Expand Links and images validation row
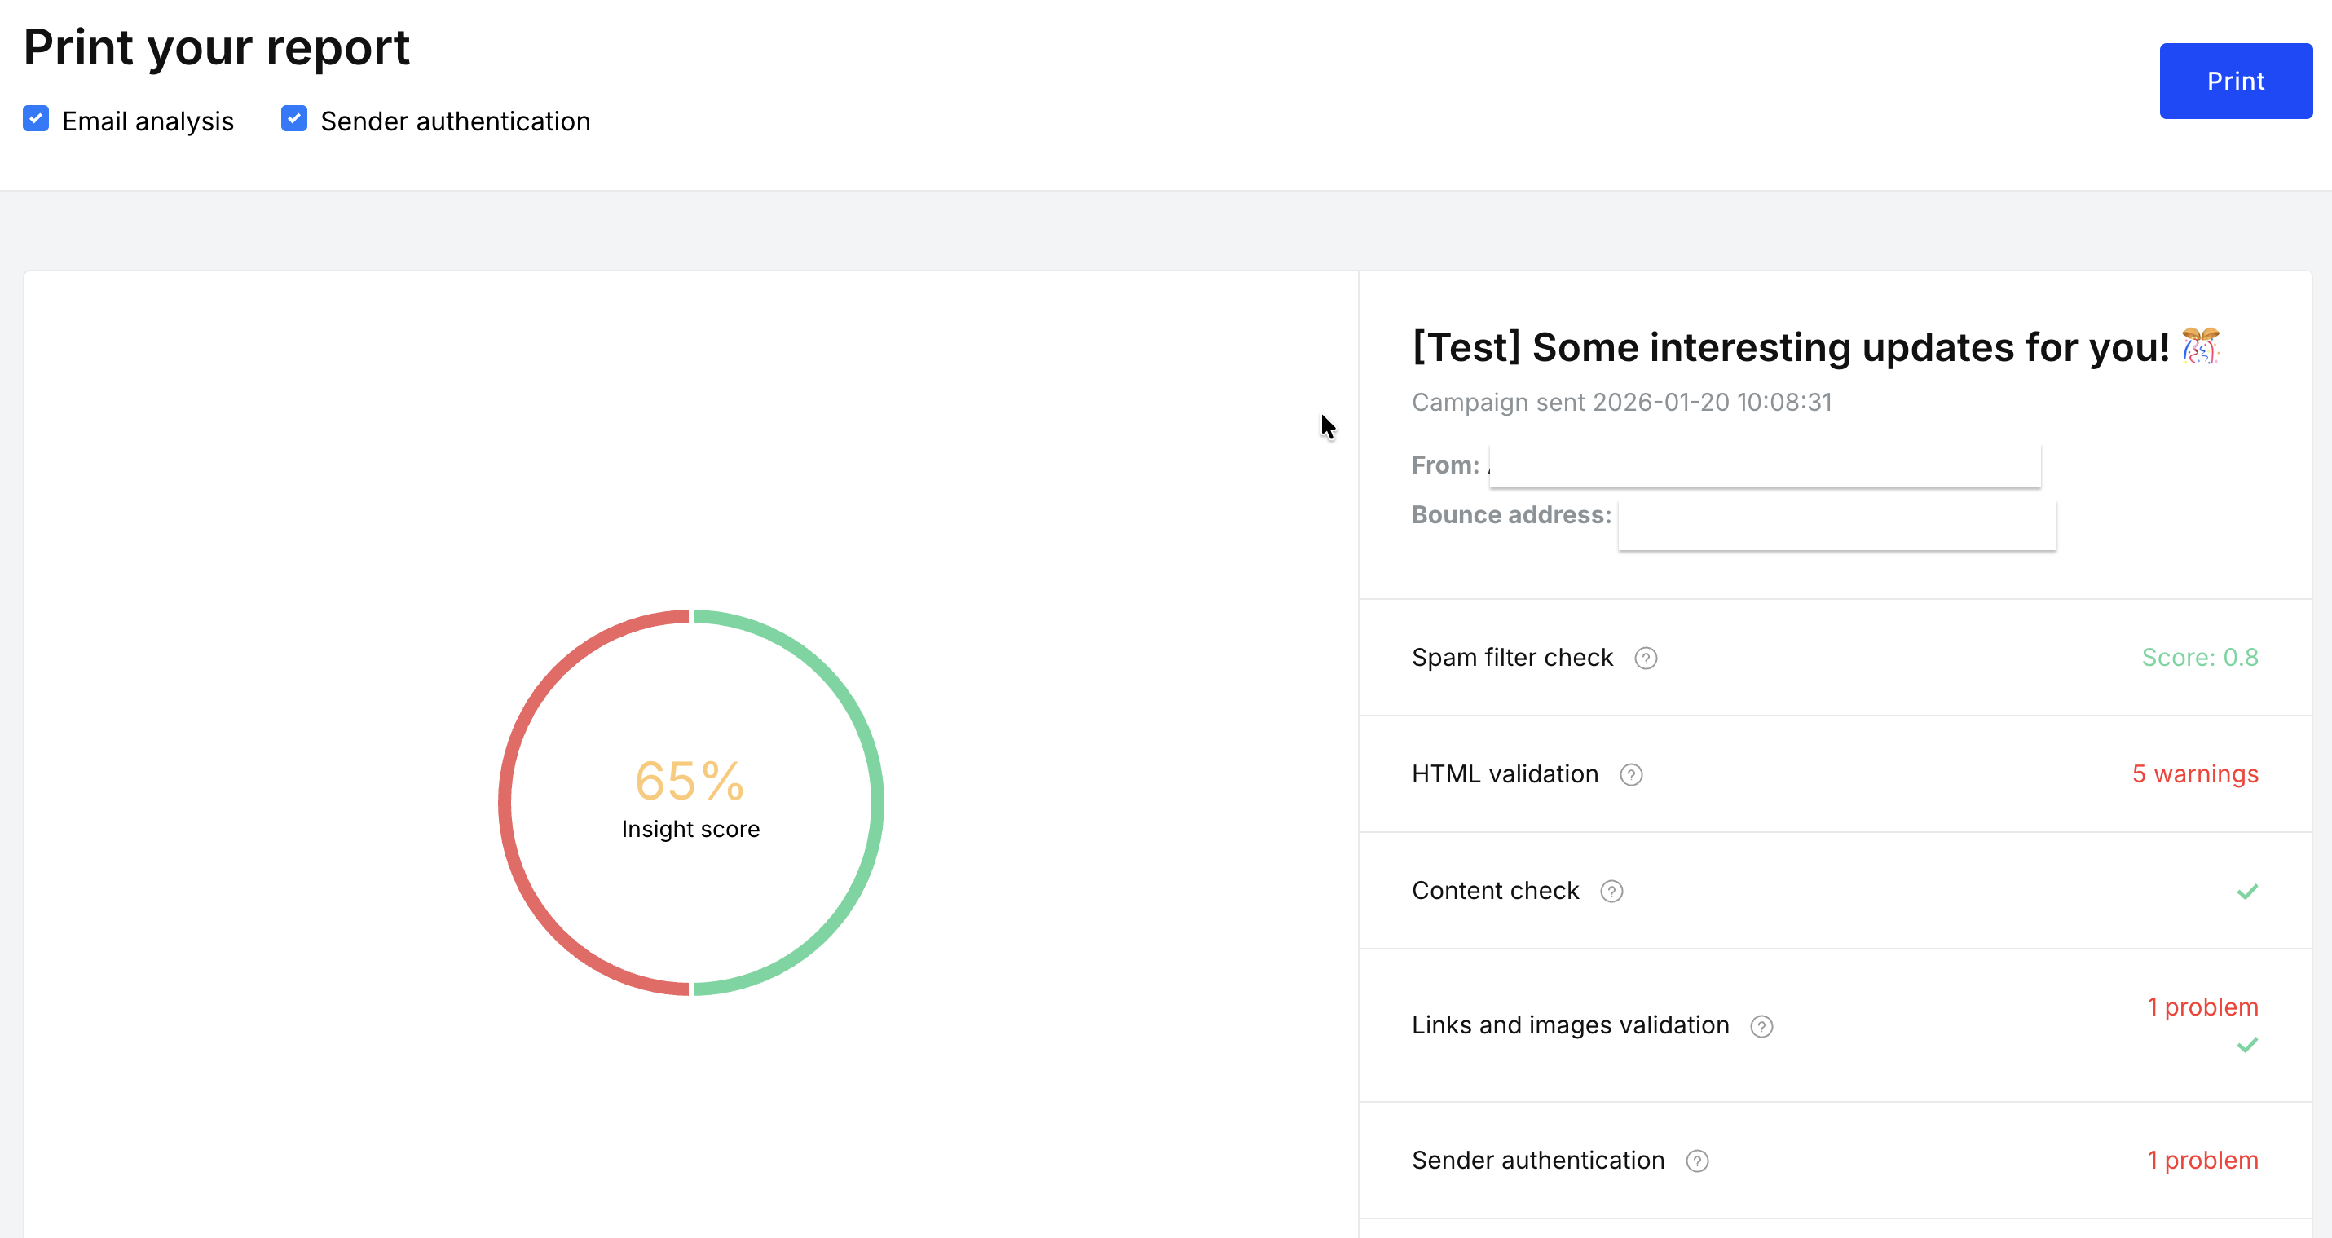 pyautogui.click(x=1570, y=1025)
